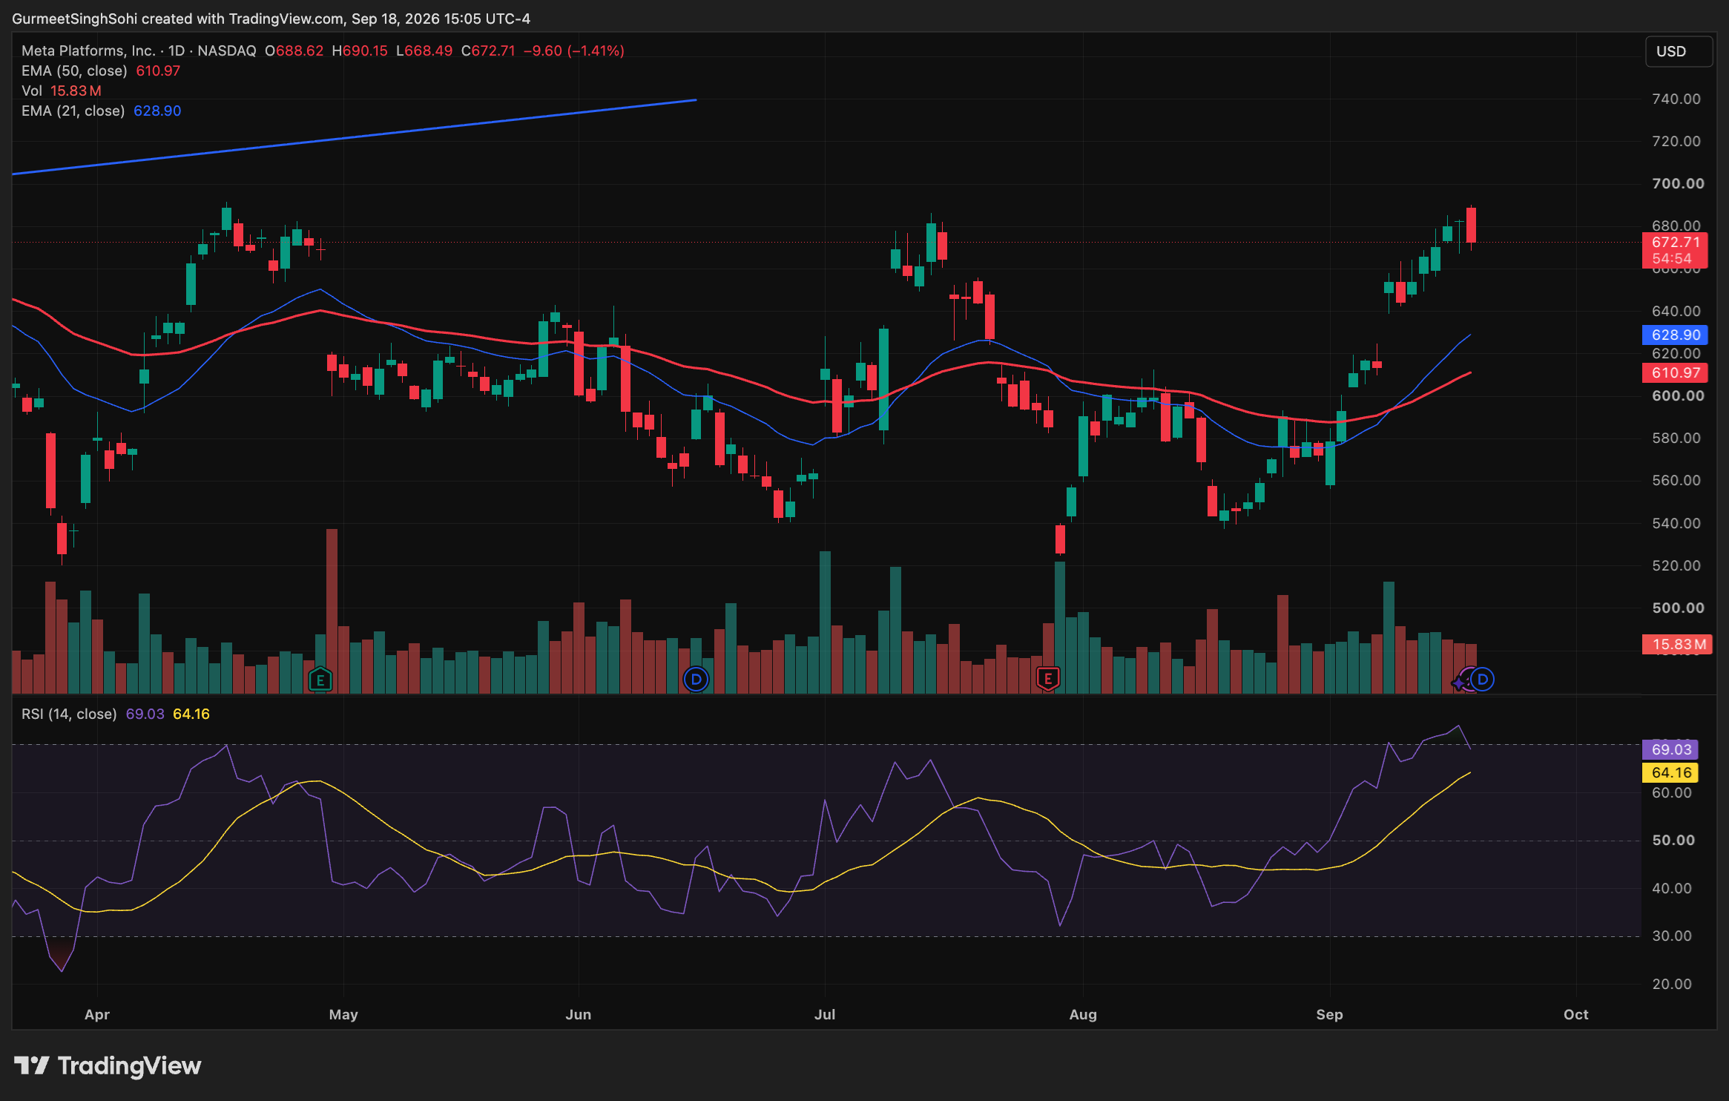Click the 20.00 level on the RSI axis

pos(1672,984)
